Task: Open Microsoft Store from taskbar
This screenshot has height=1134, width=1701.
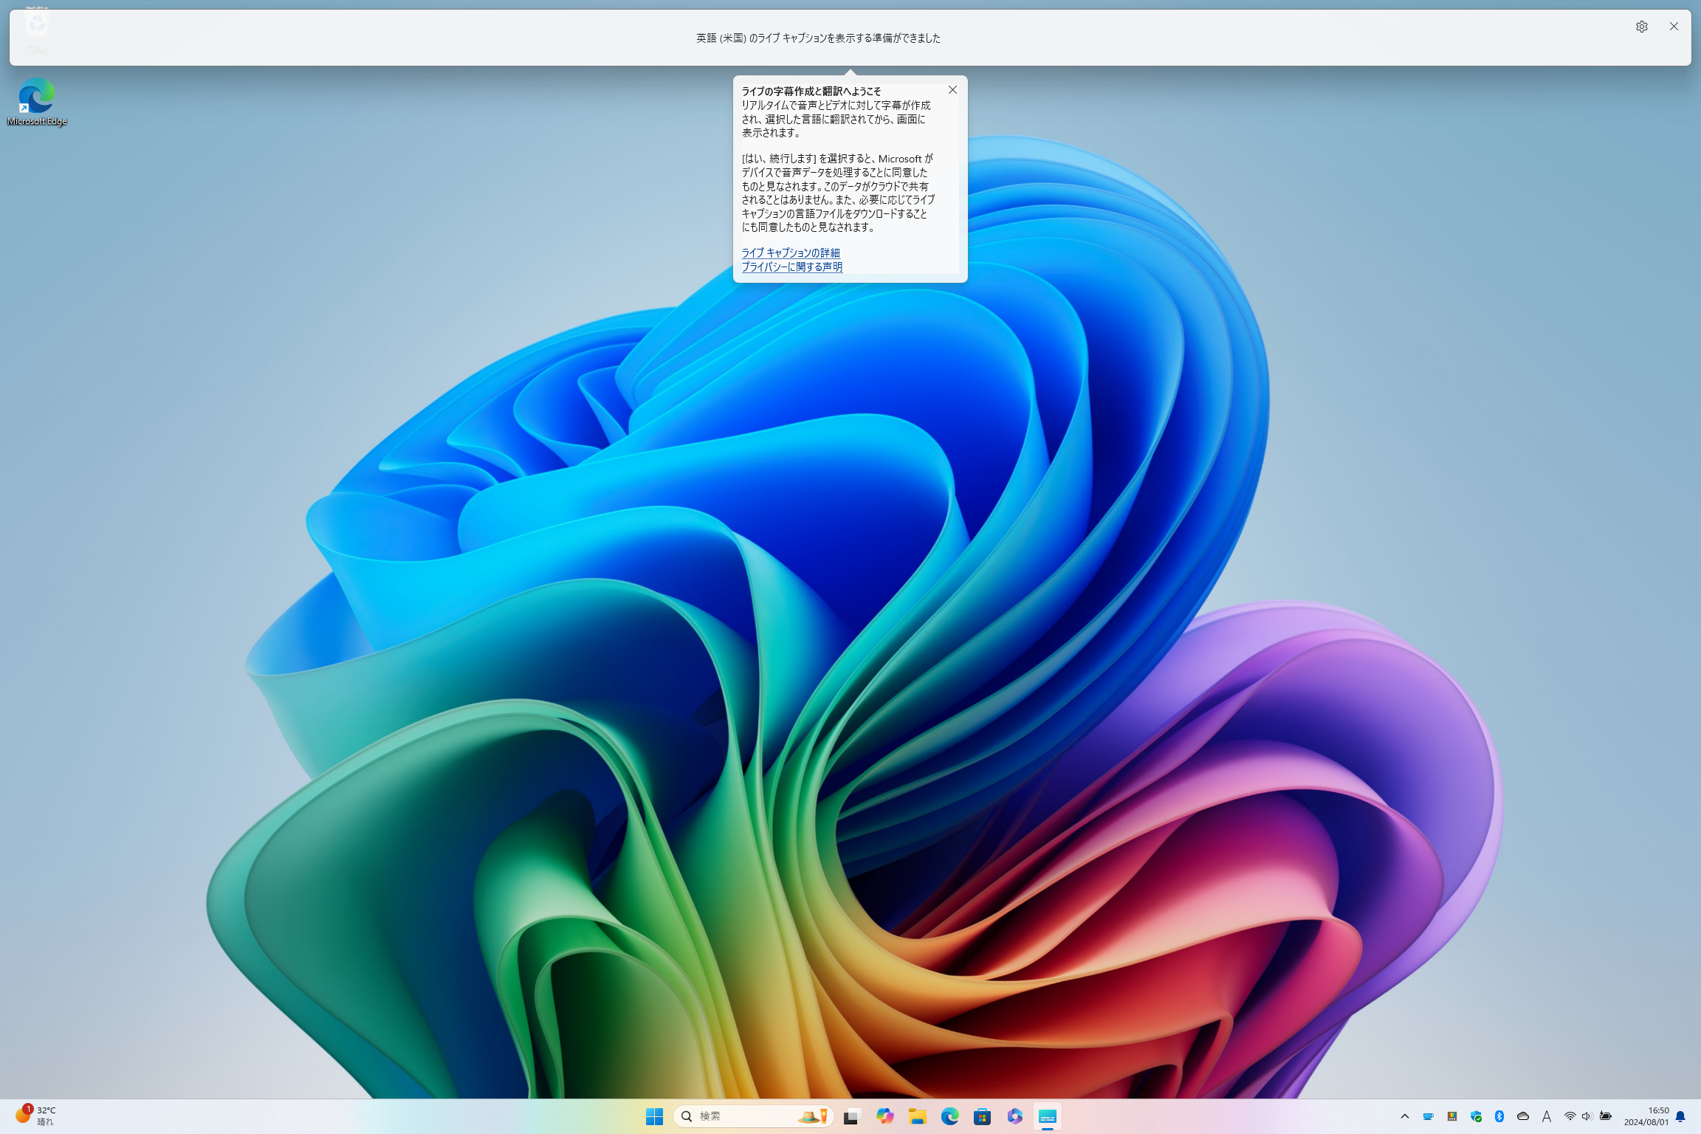Action: tap(982, 1116)
